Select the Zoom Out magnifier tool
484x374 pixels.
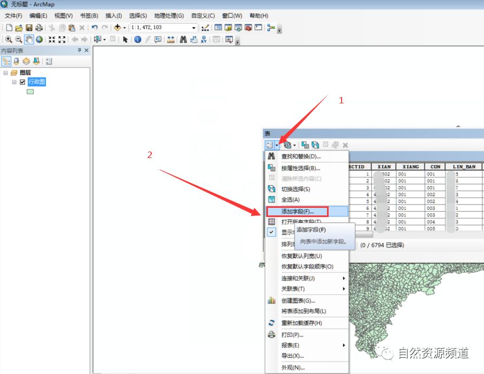[18, 40]
